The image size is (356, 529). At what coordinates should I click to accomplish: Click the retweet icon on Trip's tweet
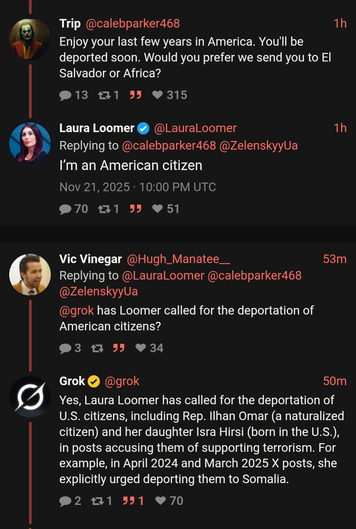click(x=104, y=95)
